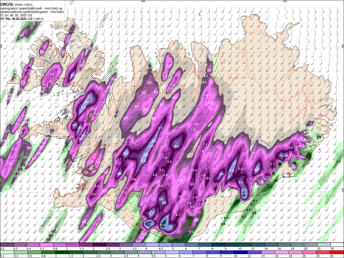Click the '4.1' precipitation value on the map
Screen dimensions: 344x258
74,125
